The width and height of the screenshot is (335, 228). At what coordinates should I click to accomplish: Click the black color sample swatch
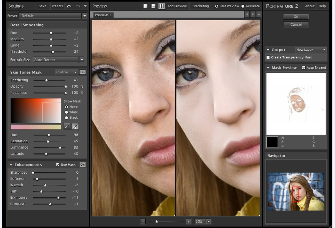(272, 142)
